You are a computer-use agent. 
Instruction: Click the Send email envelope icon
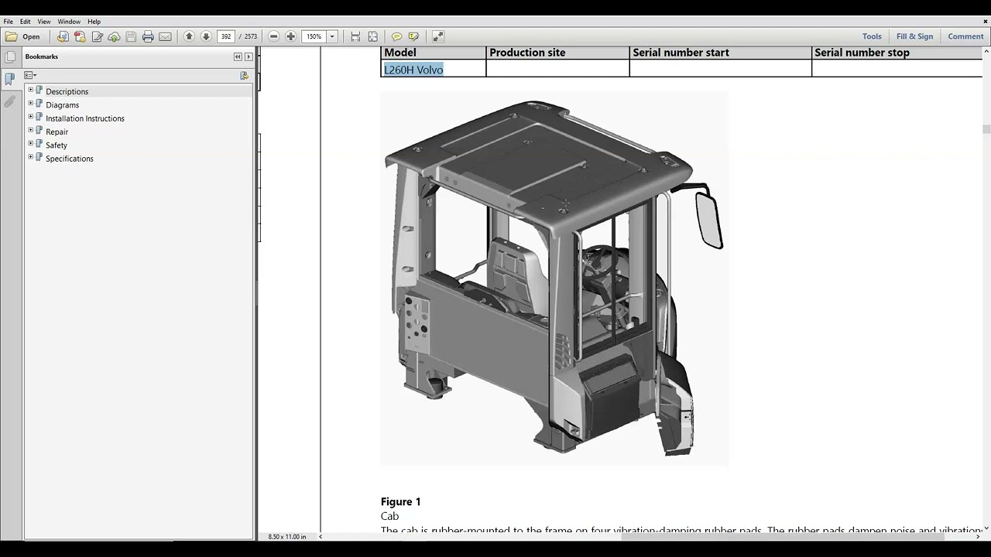[x=165, y=36]
